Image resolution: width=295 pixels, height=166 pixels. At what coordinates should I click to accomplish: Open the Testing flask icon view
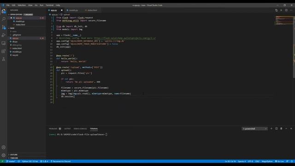pos(4,59)
